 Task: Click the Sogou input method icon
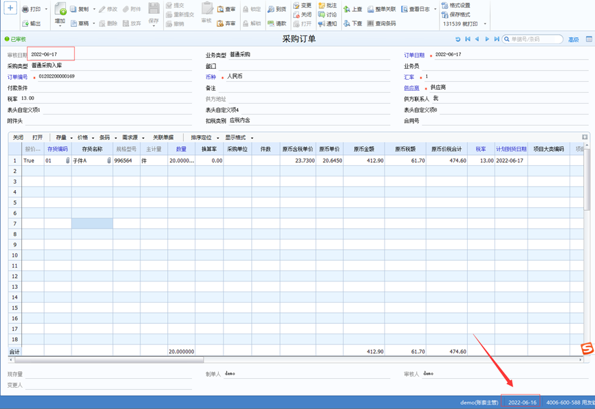[587, 349]
